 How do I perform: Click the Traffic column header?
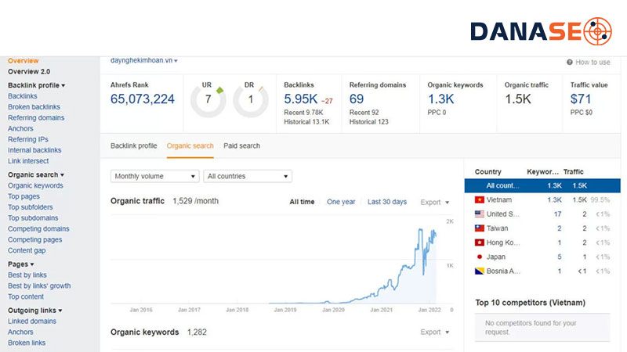coord(574,171)
